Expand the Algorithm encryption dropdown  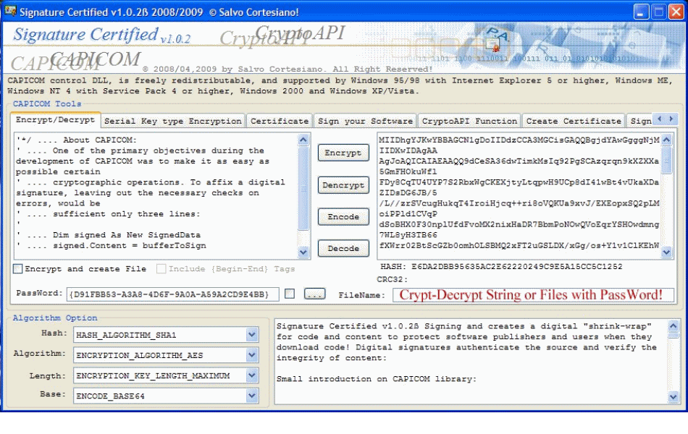pyautogui.click(x=251, y=355)
